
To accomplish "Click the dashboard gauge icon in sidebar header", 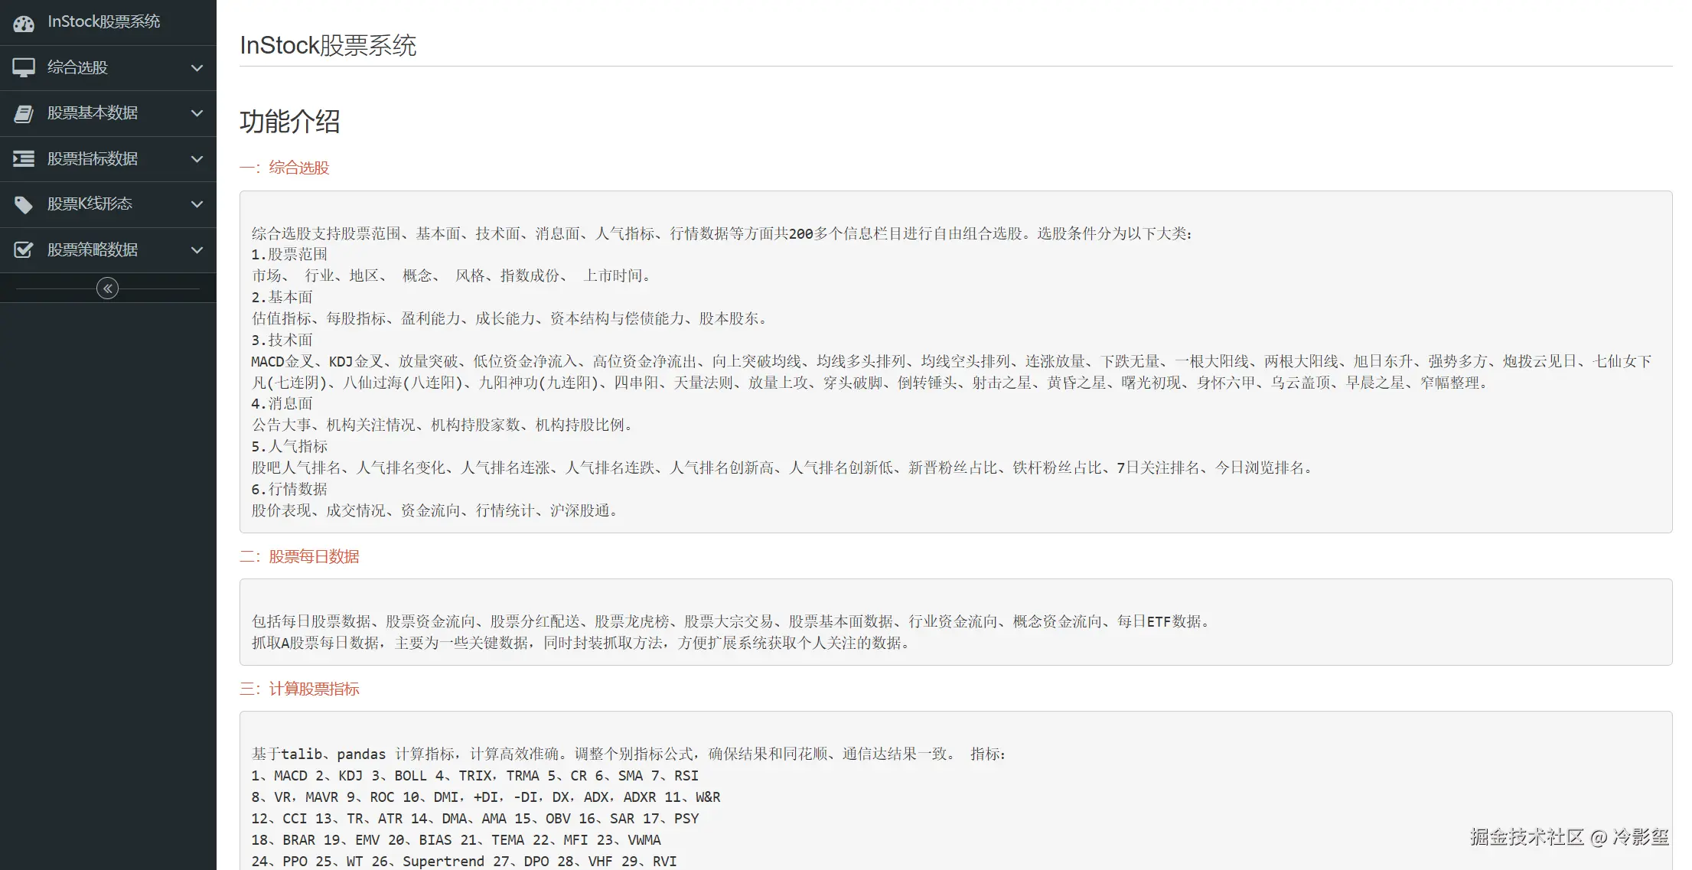I will click(x=24, y=23).
